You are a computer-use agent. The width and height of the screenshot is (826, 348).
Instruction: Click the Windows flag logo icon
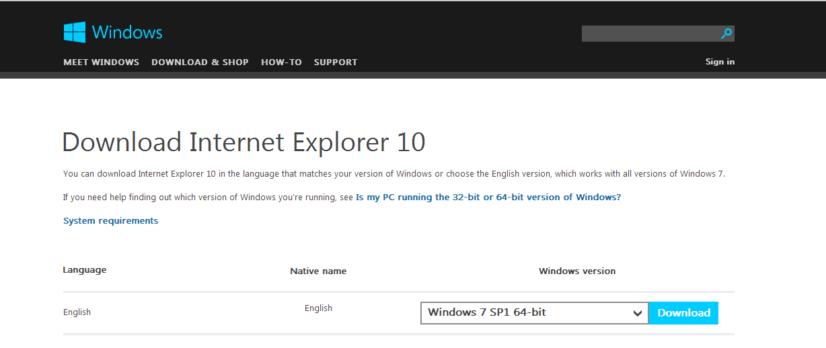pyautogui.click(x=75, y=32)
